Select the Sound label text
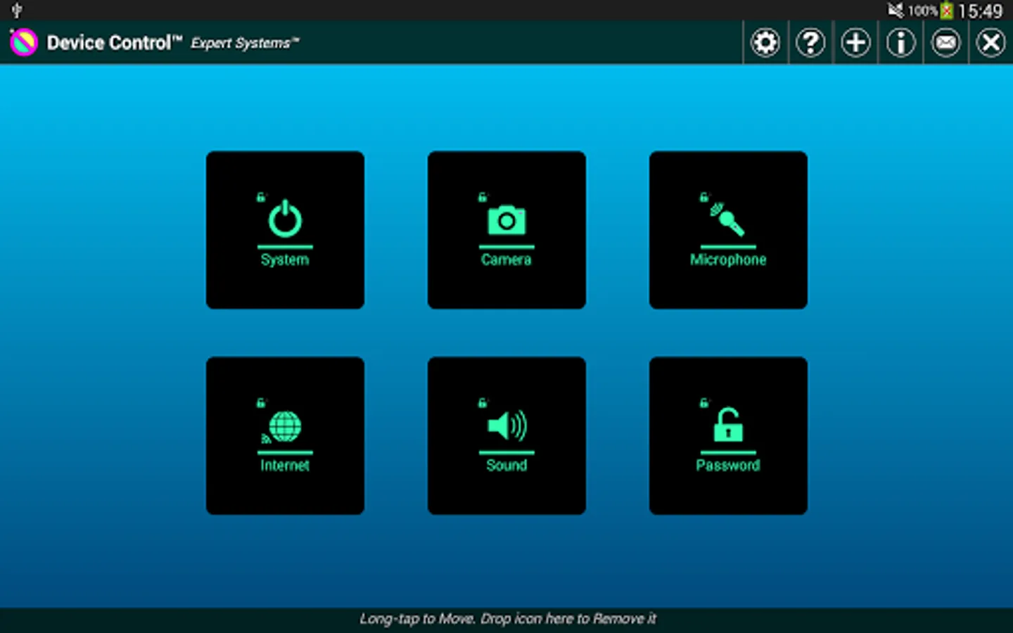Viewport: 1013px width, 633px height. (507, 466)
